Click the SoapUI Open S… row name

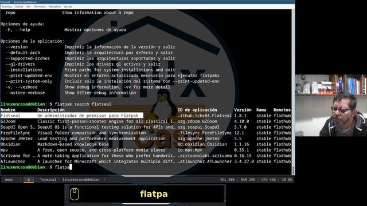click(x=18, y=127)
